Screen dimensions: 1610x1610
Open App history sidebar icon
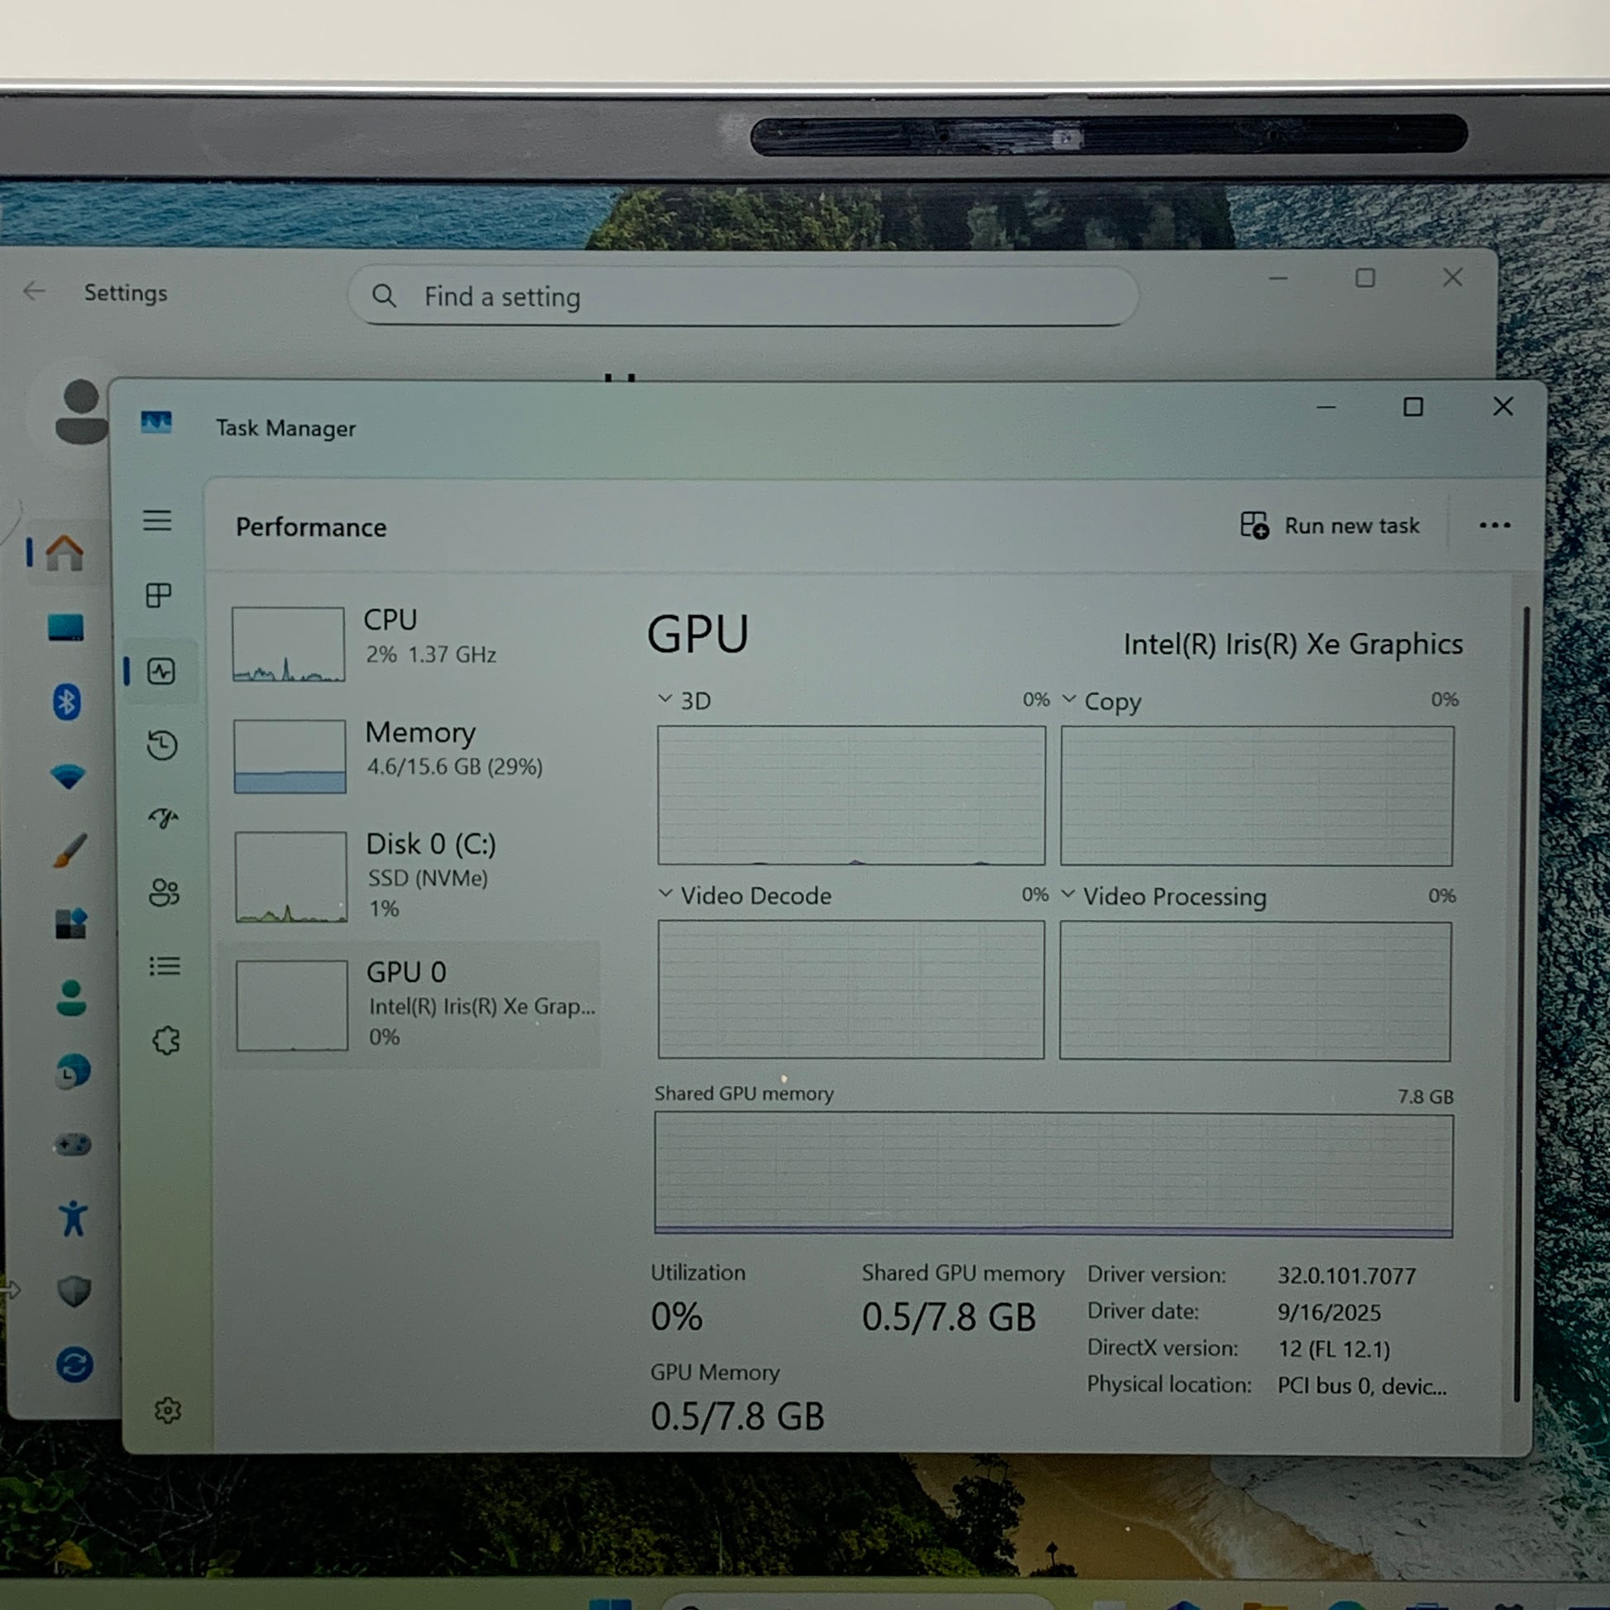click(x=161, y=745)
